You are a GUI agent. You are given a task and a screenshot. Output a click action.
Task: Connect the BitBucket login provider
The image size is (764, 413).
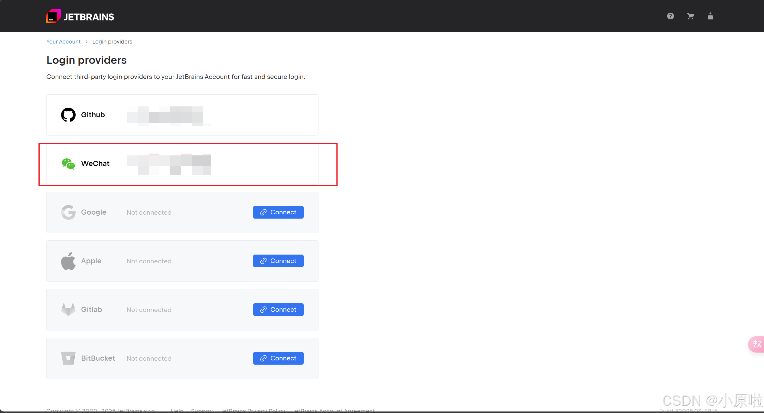click(x=278, y=358)
